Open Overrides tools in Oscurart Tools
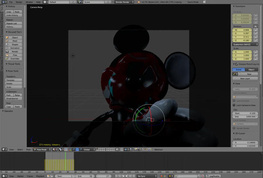This screenshot has width=263, height=178. [x=13, y=59]
